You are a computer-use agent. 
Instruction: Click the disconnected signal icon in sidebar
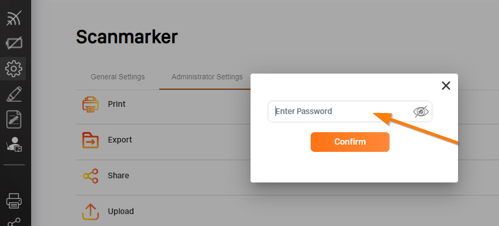point(13,18)
